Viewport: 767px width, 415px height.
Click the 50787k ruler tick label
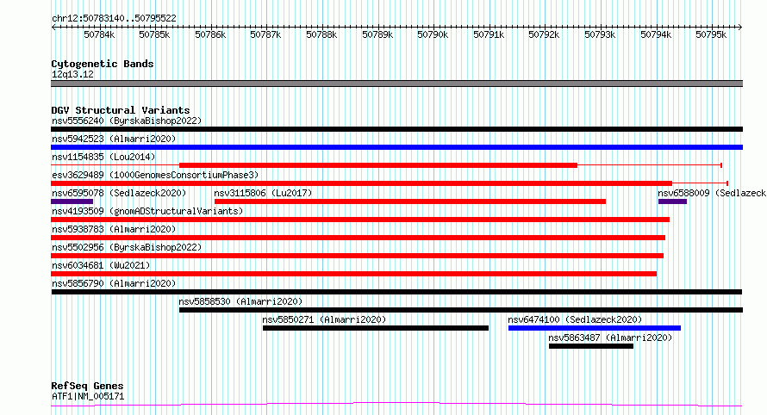[x=265, y=34]
